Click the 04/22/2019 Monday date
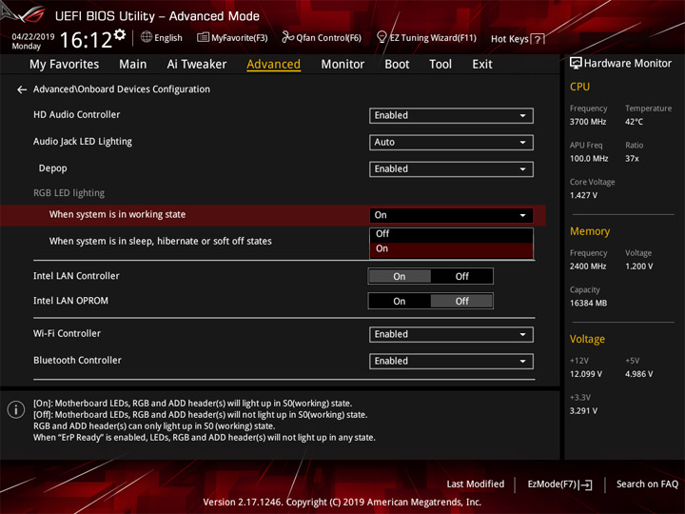Image resolution: width=685 pixels, height=514 pixels. [x=32, y=42]
